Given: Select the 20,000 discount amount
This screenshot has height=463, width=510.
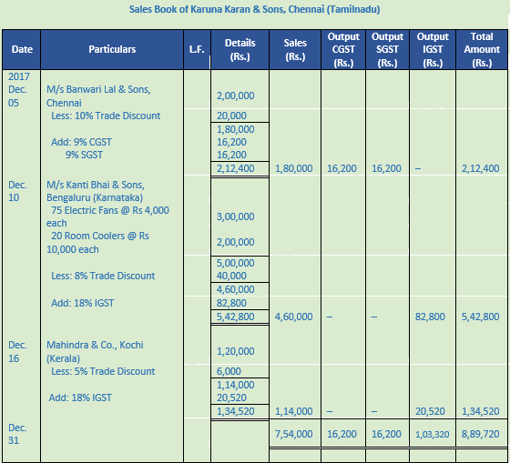Looking at the screenshot, I should (x=231, y=116).
